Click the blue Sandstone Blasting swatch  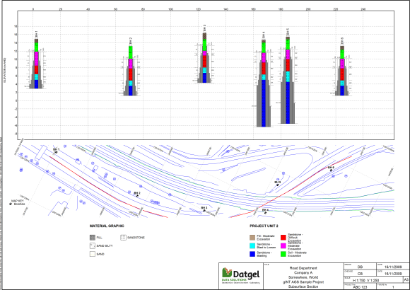pos(252,254)
